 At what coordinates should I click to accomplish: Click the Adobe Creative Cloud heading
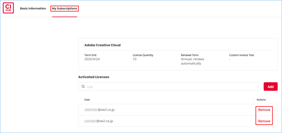(x=102, y=45)
